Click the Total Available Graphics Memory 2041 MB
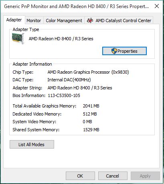The height and width of the screenshot is (184, 164). pos(91,106)
